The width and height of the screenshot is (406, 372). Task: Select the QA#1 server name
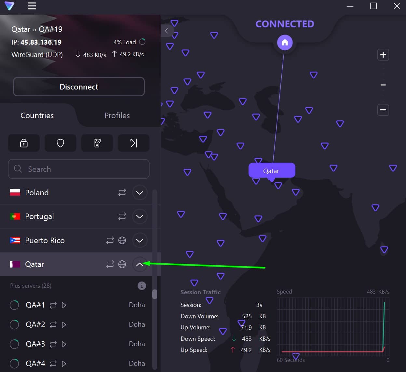[35, 305]
